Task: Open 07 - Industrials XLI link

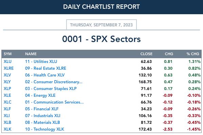Action: (x=42, y=116)
